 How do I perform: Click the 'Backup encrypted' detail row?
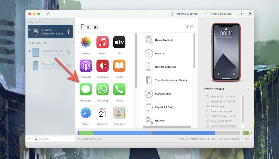coord(221,111)
